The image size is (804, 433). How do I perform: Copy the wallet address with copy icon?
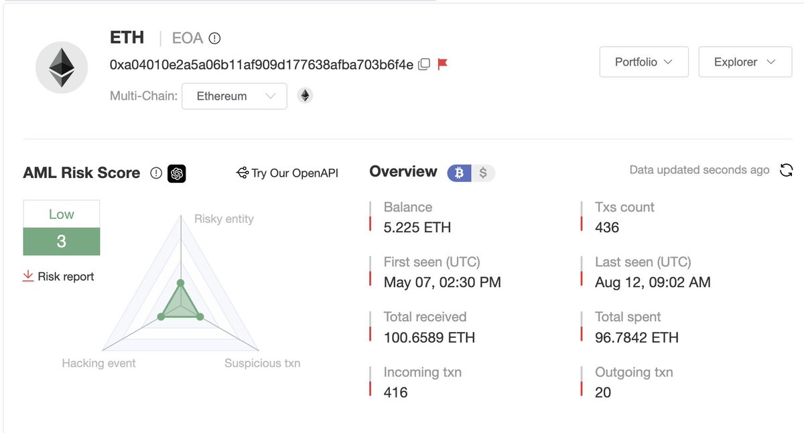click(423, 64)
